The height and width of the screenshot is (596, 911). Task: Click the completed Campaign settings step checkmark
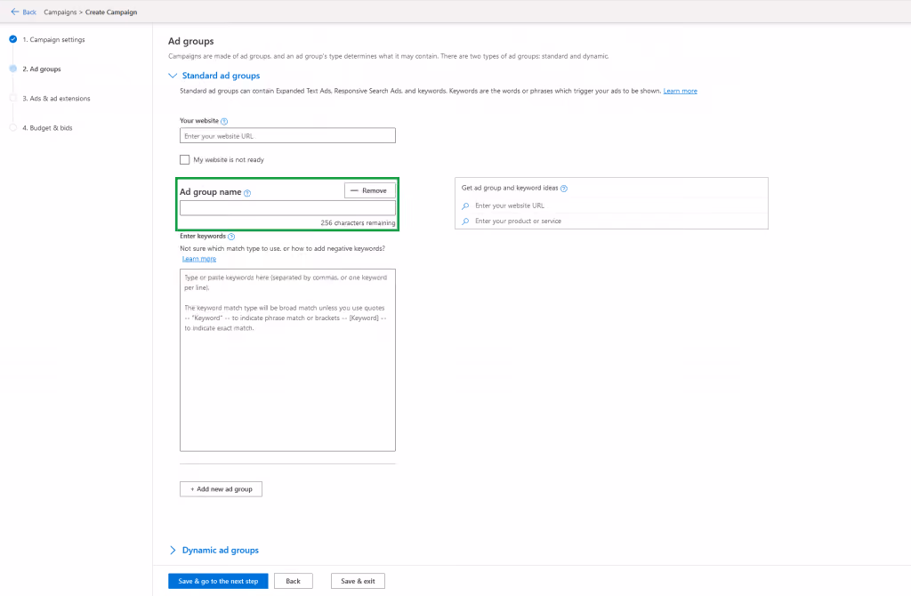[x=12, y=39]
